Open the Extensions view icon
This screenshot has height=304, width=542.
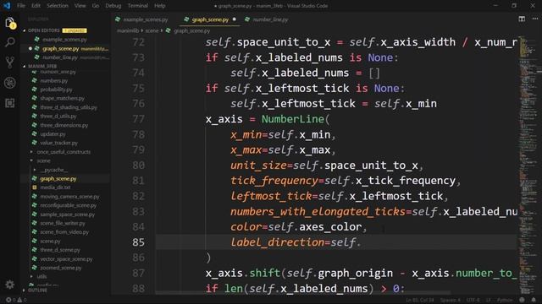[10, 103]
